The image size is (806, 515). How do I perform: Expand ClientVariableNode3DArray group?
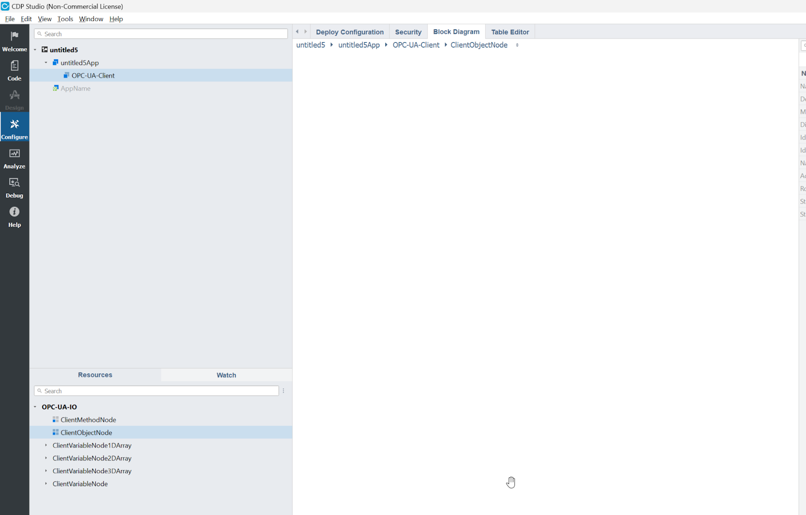(x=46, y=471)
